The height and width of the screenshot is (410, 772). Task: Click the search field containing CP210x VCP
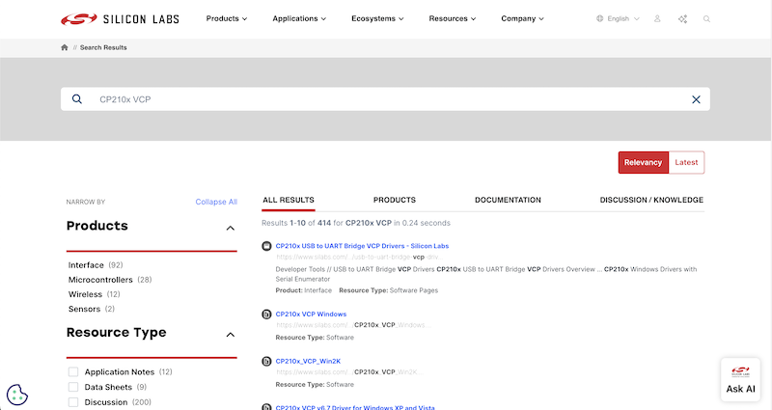[x=385, y=99]
